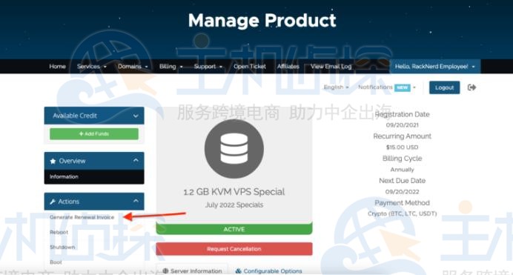Click the cubes icon on Configurable Options
The image size is (513, 275).
coord(239,271)
